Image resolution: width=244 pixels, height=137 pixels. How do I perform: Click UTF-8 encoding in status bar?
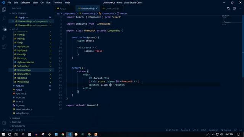[196, 130]
